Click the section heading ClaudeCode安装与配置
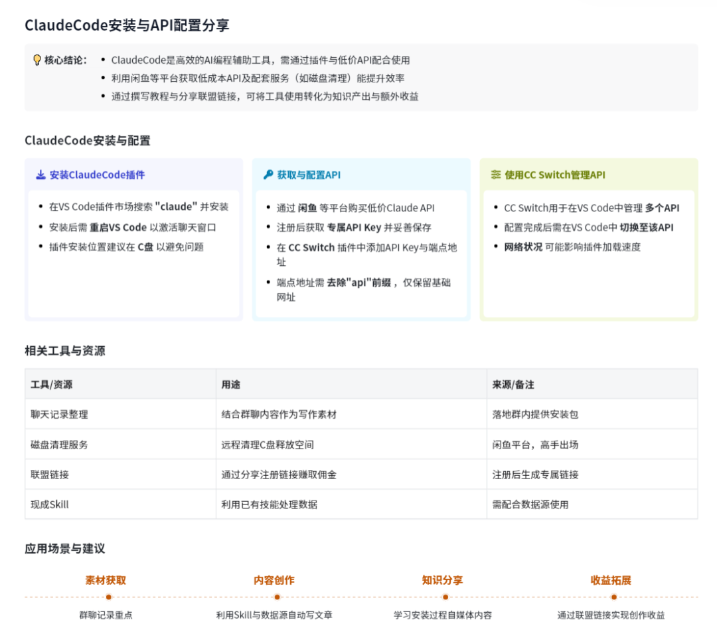Screen dimensions: 717x634 point(88,140)
